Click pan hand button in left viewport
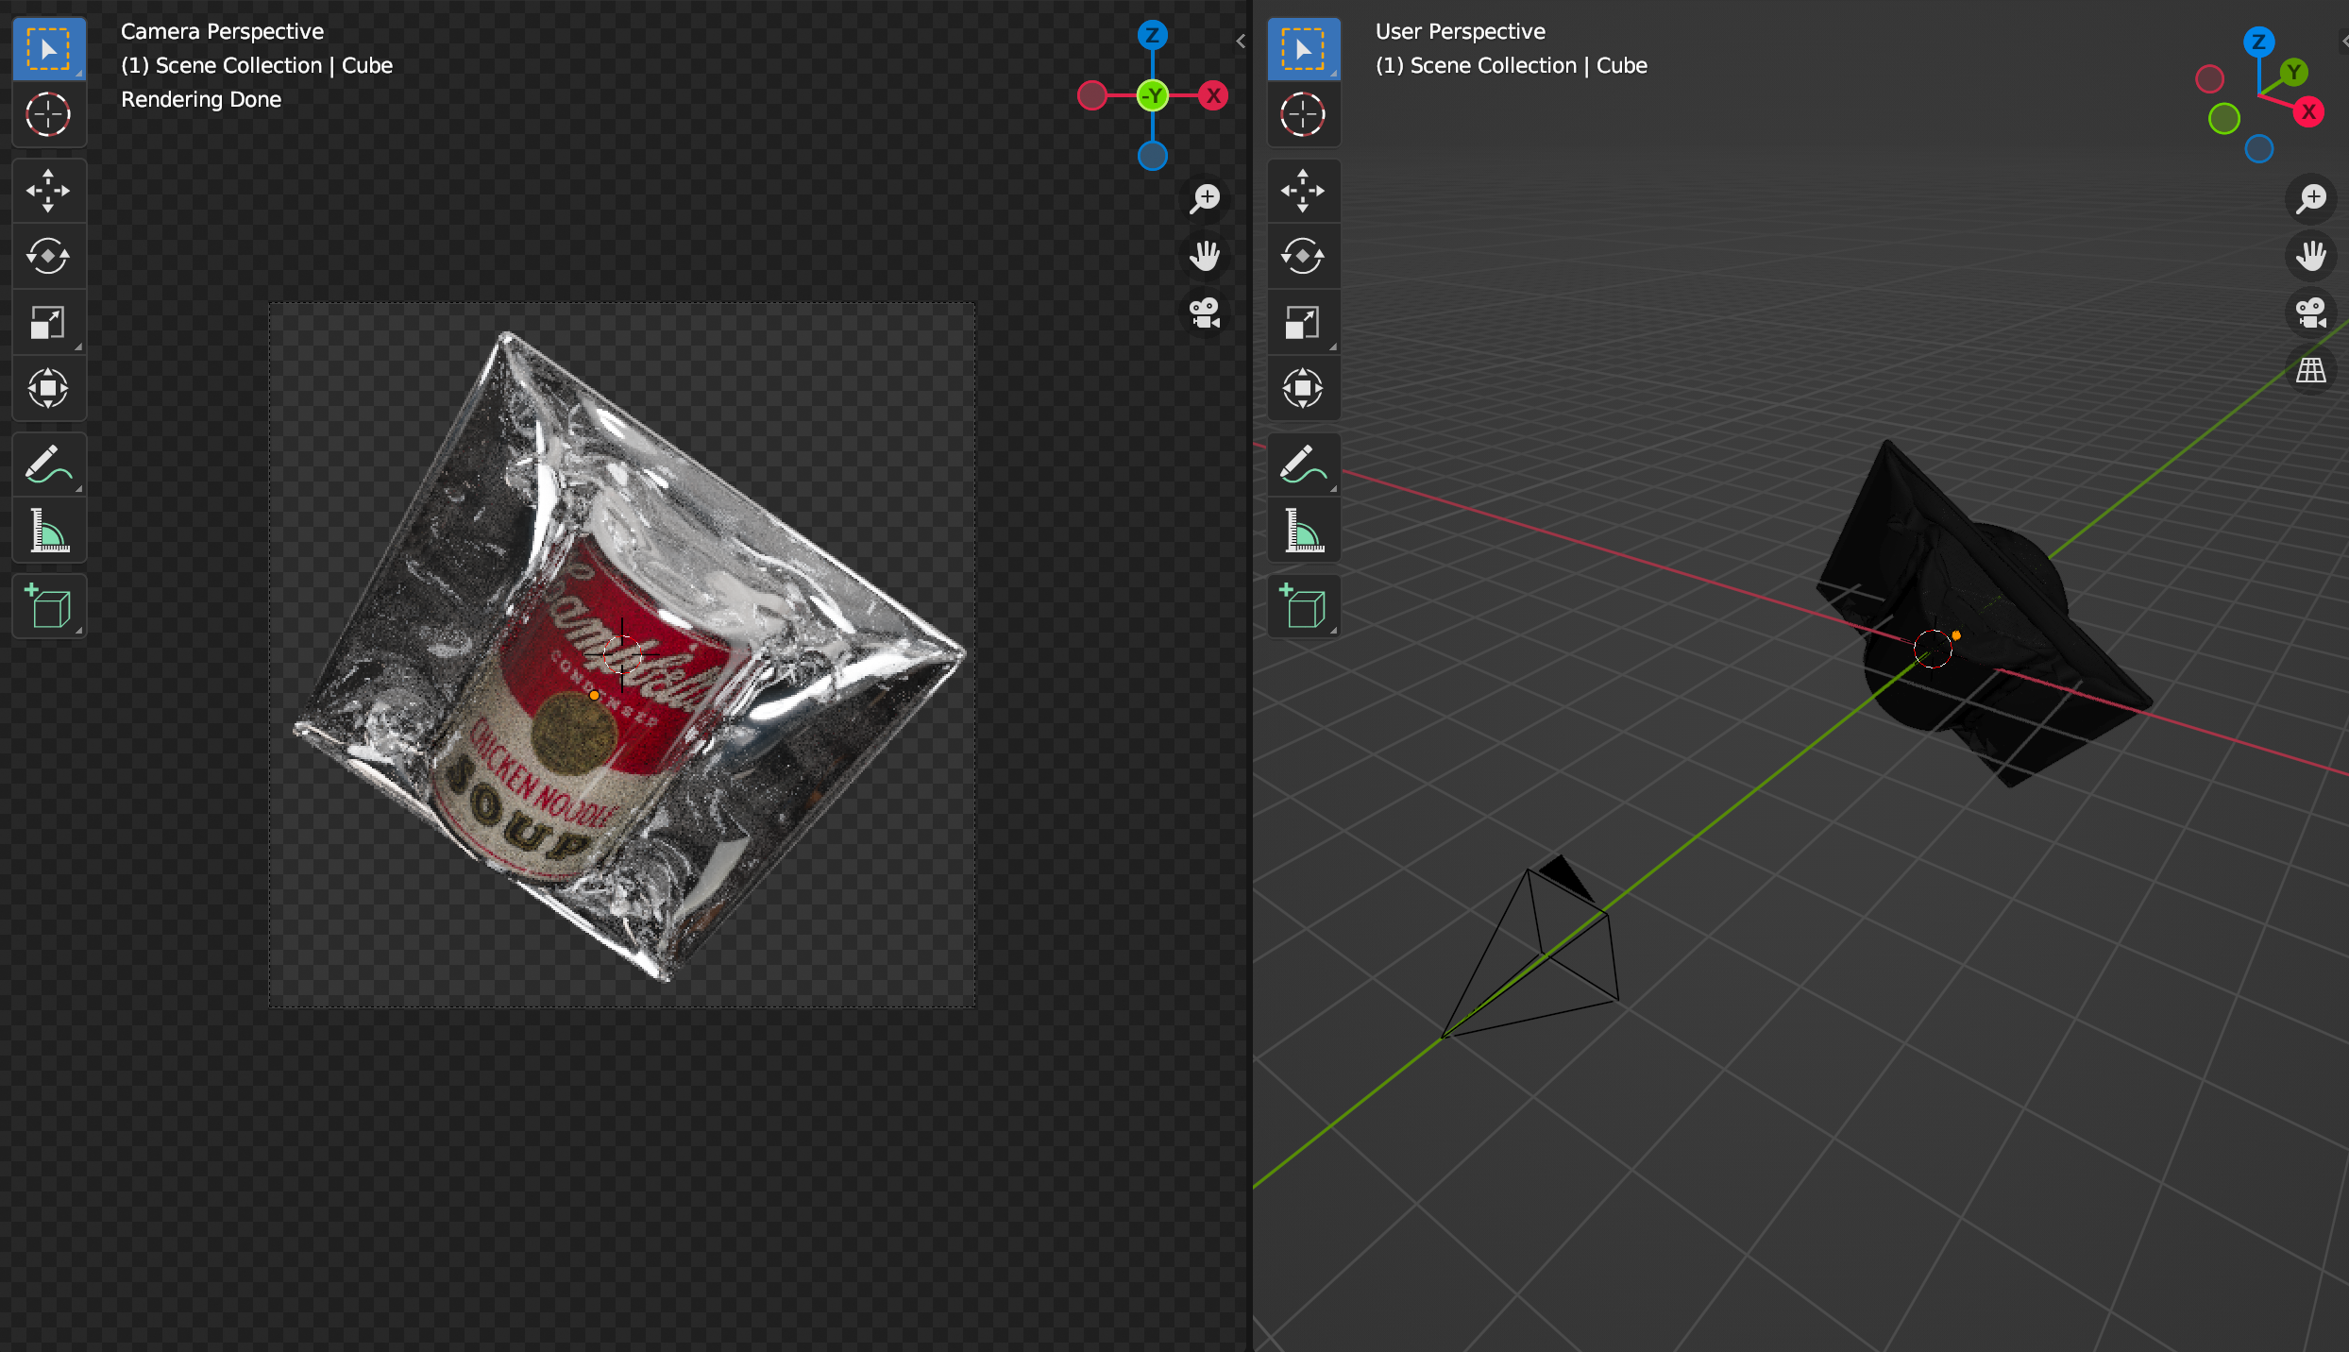The height and width of the screenshot is (1352, 2349). pyautogui.click(x=1205, y=256)
